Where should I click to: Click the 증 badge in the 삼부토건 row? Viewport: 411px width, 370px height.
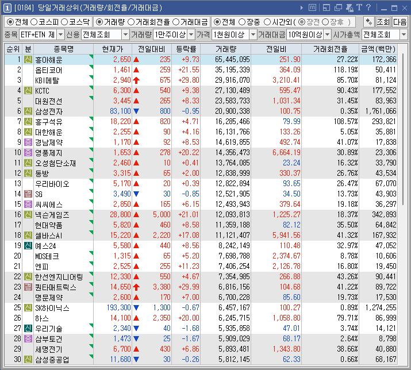[28, 339]
